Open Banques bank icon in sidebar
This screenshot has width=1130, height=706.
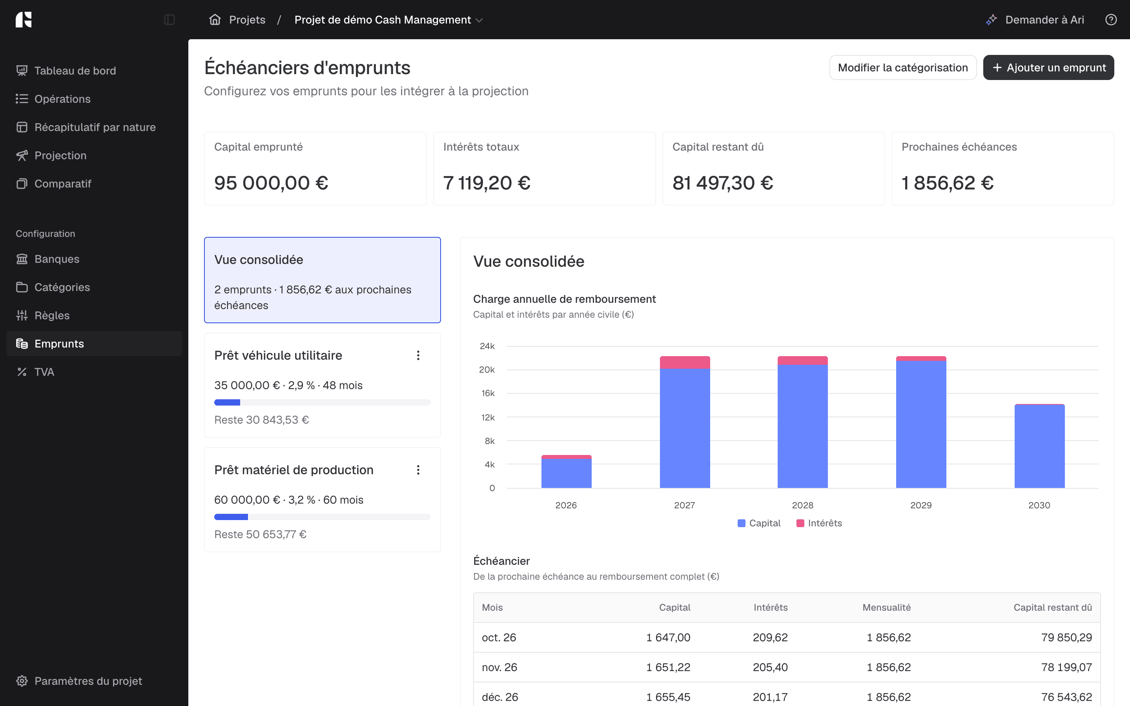click(22, 259)
